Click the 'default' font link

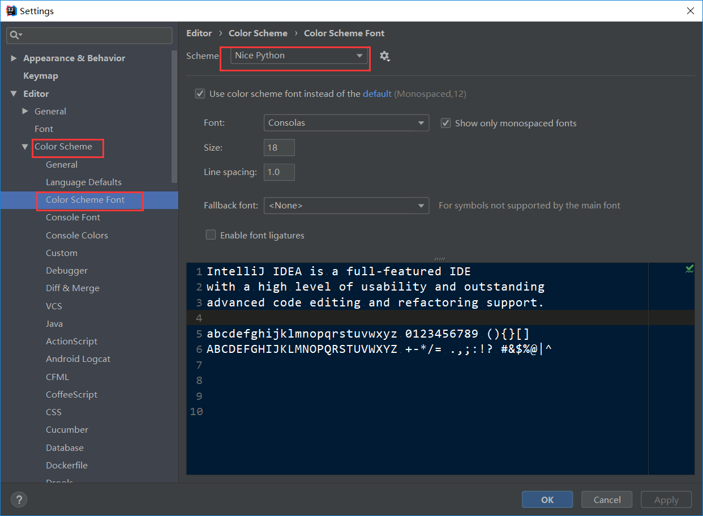(x=377, y=94)
